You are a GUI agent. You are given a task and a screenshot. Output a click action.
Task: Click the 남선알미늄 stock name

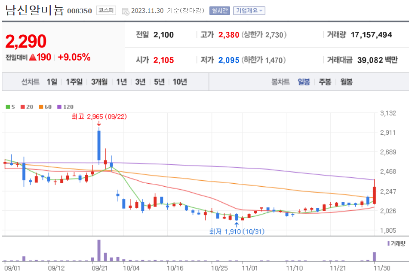click(34, 10)
